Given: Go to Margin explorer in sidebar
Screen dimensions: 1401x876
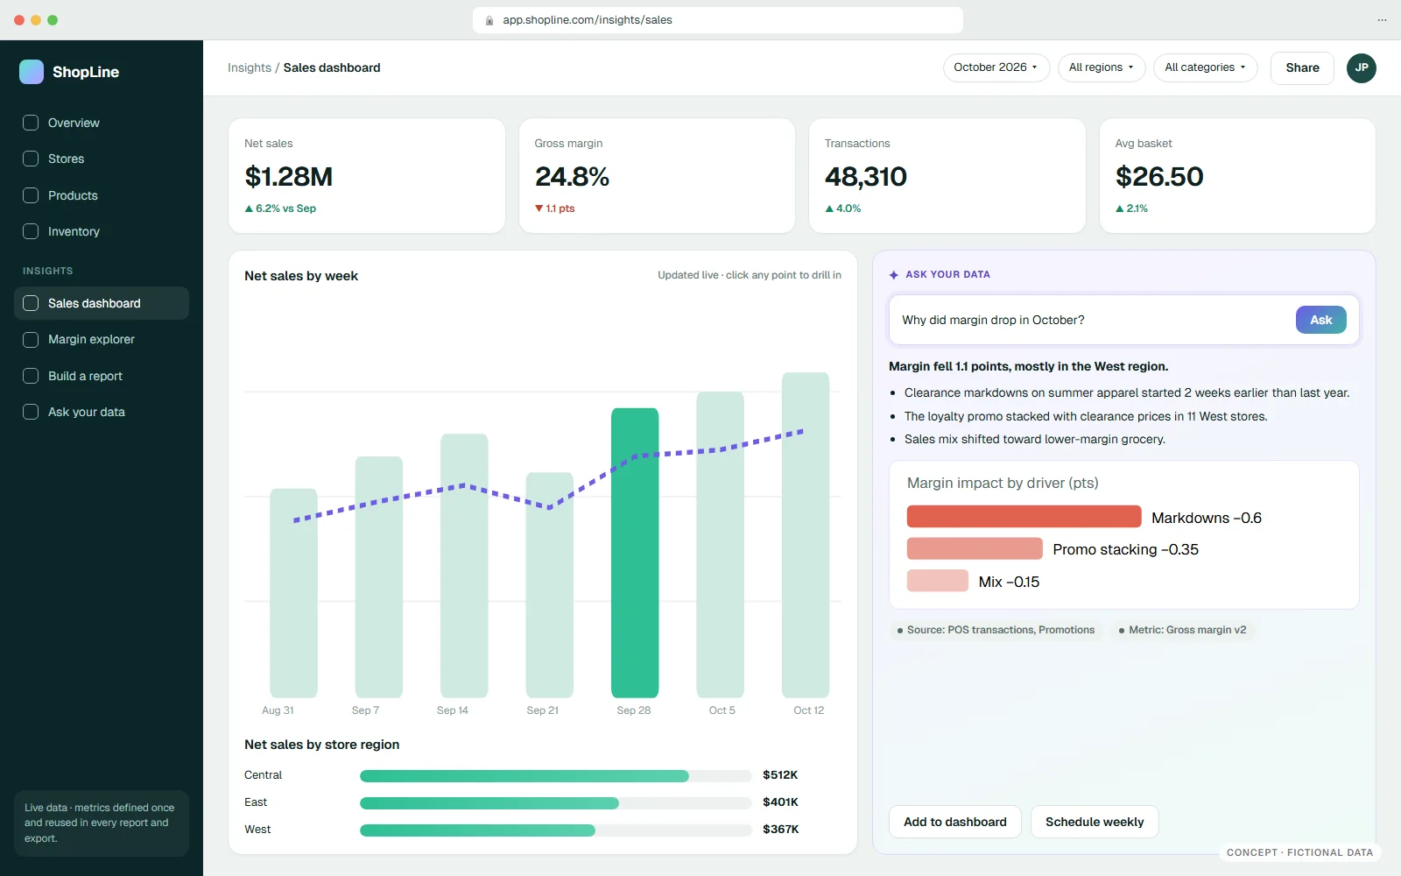Looking at the screenshot, I should [102, 339].
